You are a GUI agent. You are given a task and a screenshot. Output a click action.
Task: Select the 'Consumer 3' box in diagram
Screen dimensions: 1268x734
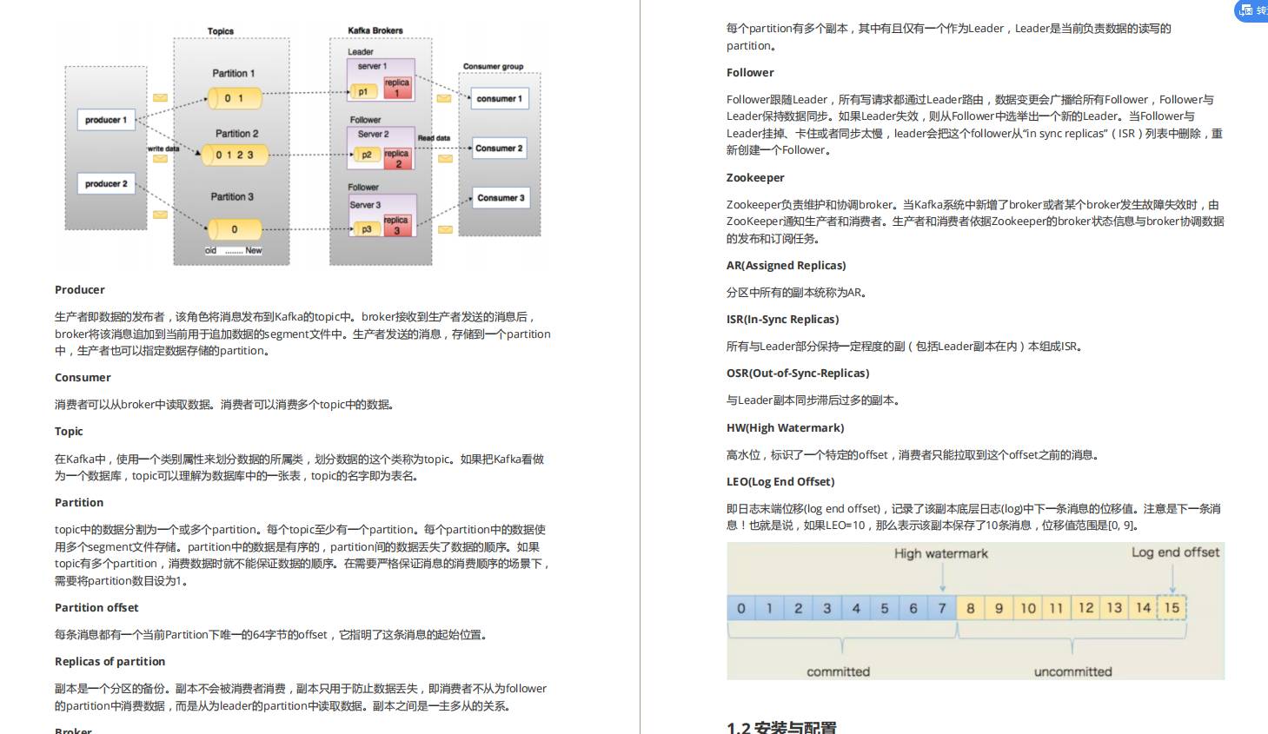click(501, 198)
